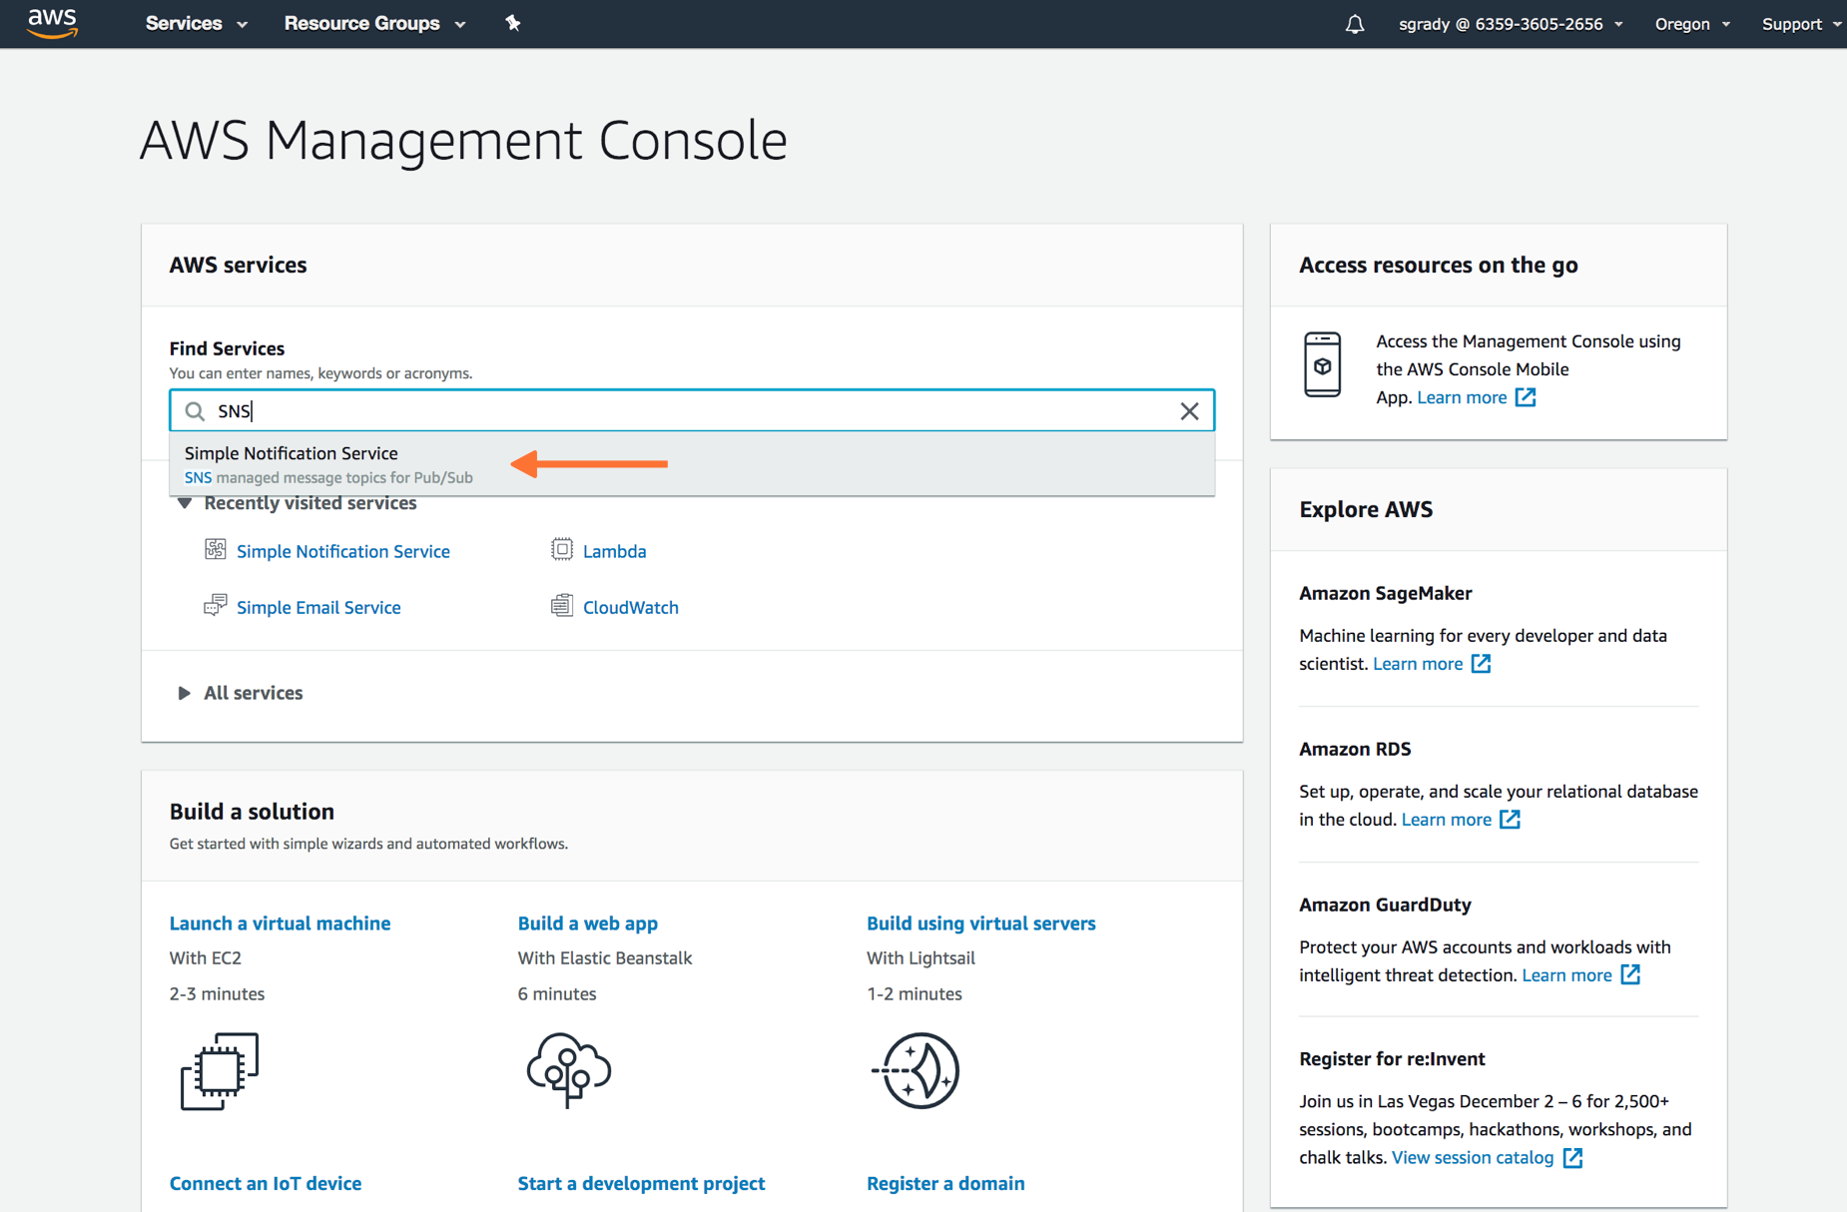The image size is (1847, 1212).
Task: Click the search magnifier in Find Services
Action: (194, 410)
